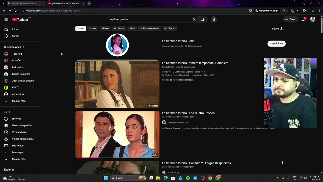Clear the search box with the X

[x=194, y=19]
